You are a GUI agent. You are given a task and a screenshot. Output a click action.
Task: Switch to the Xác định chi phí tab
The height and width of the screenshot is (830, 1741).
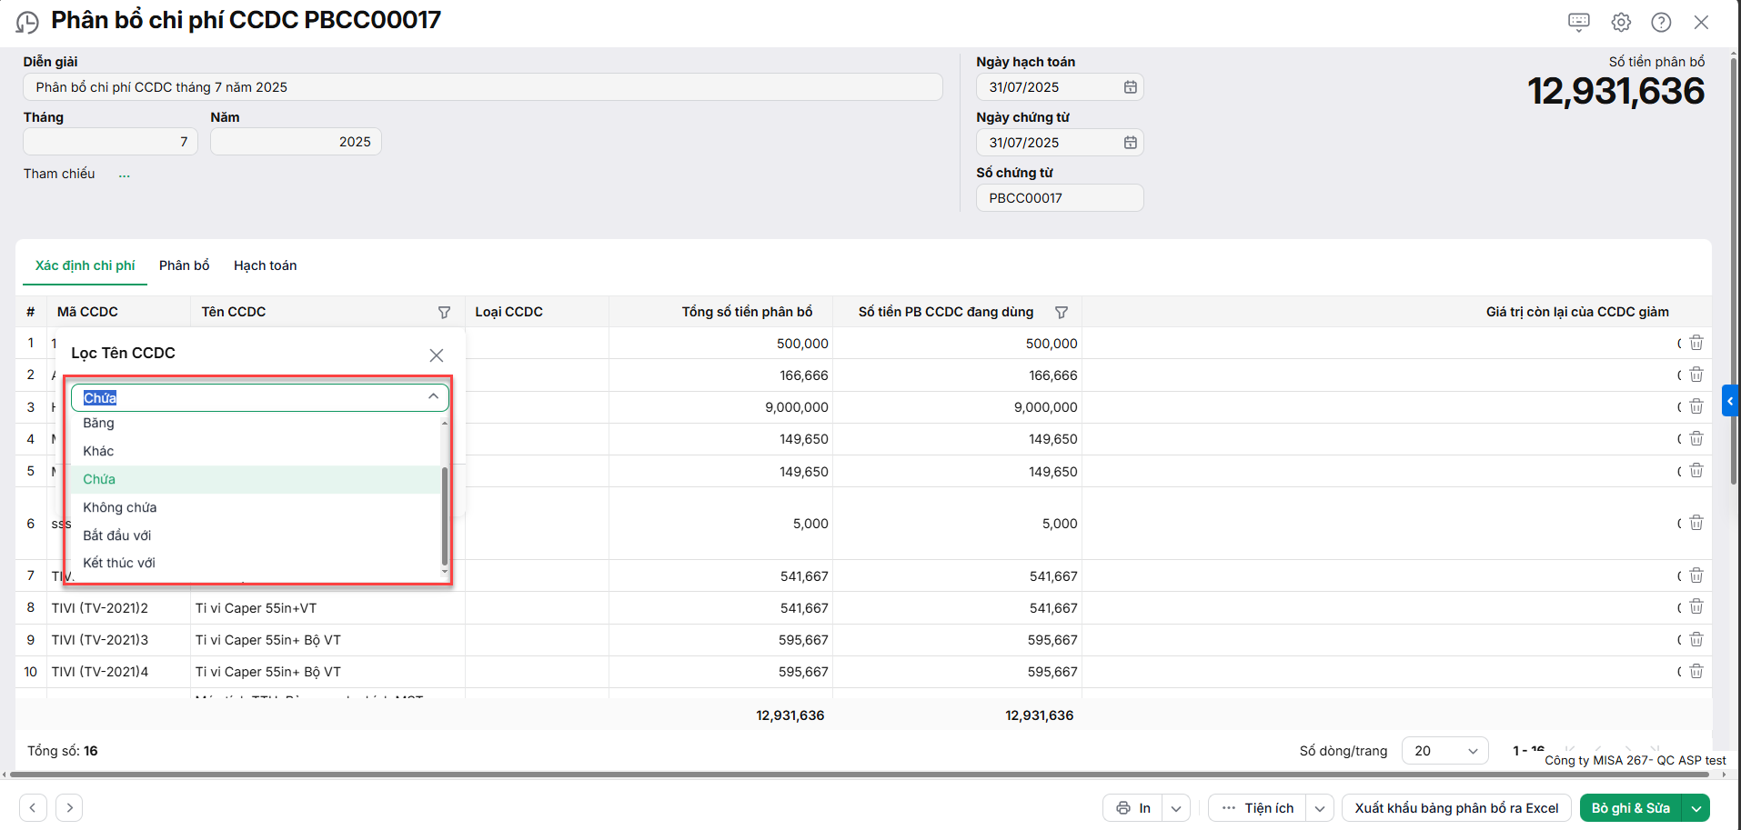pos(86,265)
